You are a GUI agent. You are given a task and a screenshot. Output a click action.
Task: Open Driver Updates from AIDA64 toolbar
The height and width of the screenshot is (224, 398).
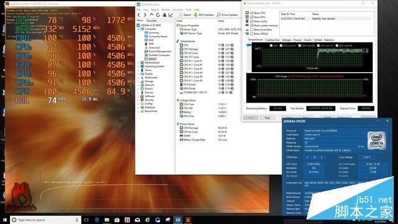[x=227, y=15]
